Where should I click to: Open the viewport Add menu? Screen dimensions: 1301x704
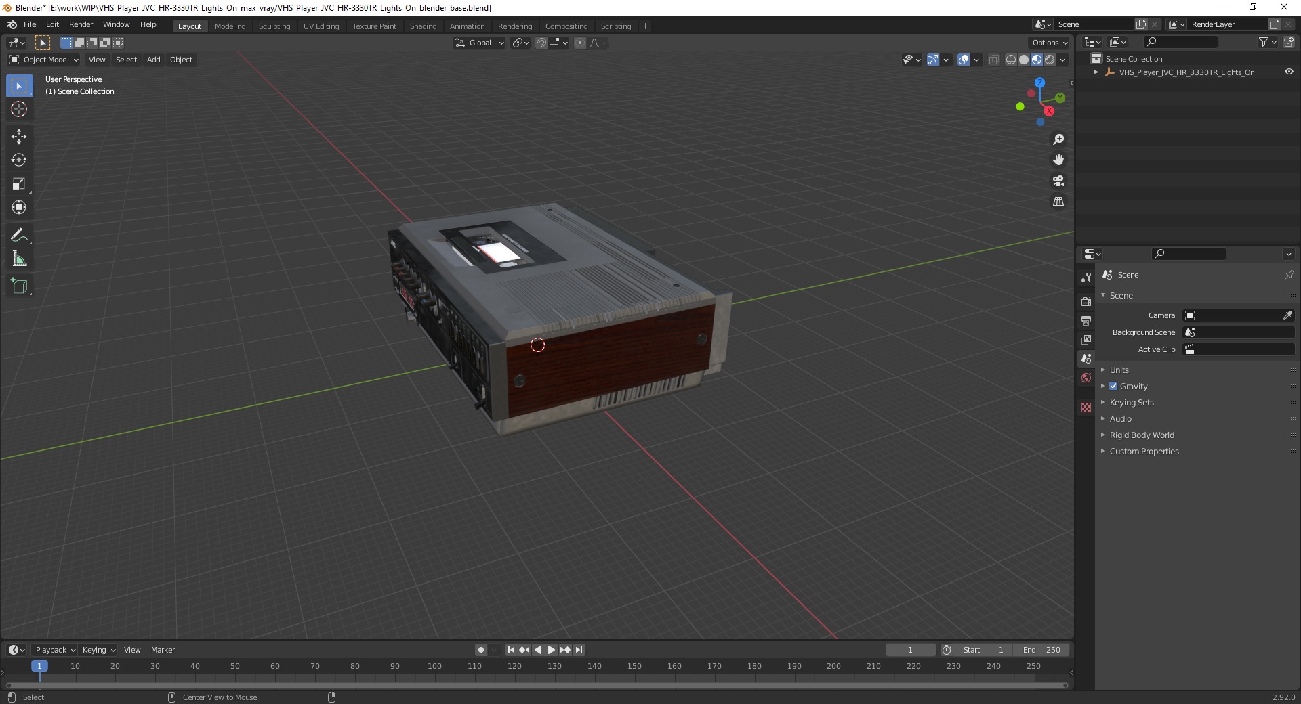pyautogui.click(x=154, y=60)
